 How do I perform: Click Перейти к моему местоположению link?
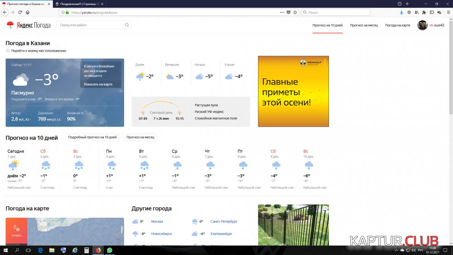(39, 51)
